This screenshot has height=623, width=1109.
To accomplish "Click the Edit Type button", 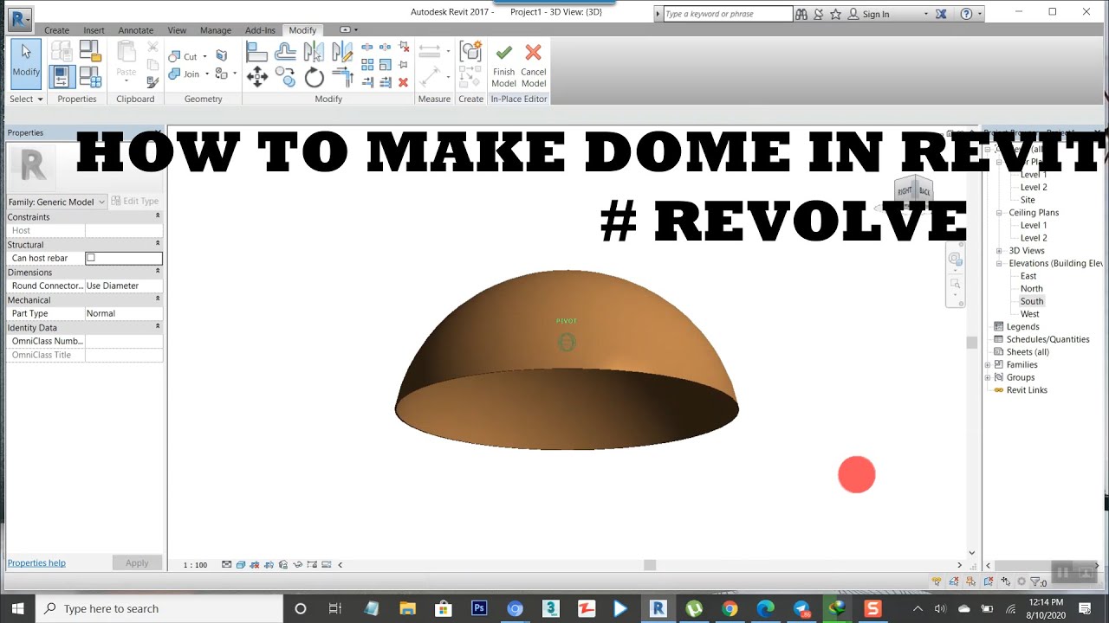I will pyautogui.click(x=135, y=202).
